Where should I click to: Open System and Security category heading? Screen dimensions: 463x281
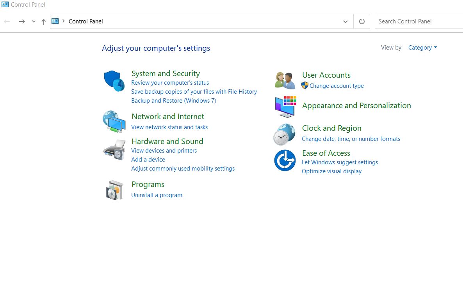(x=166, y=73)
